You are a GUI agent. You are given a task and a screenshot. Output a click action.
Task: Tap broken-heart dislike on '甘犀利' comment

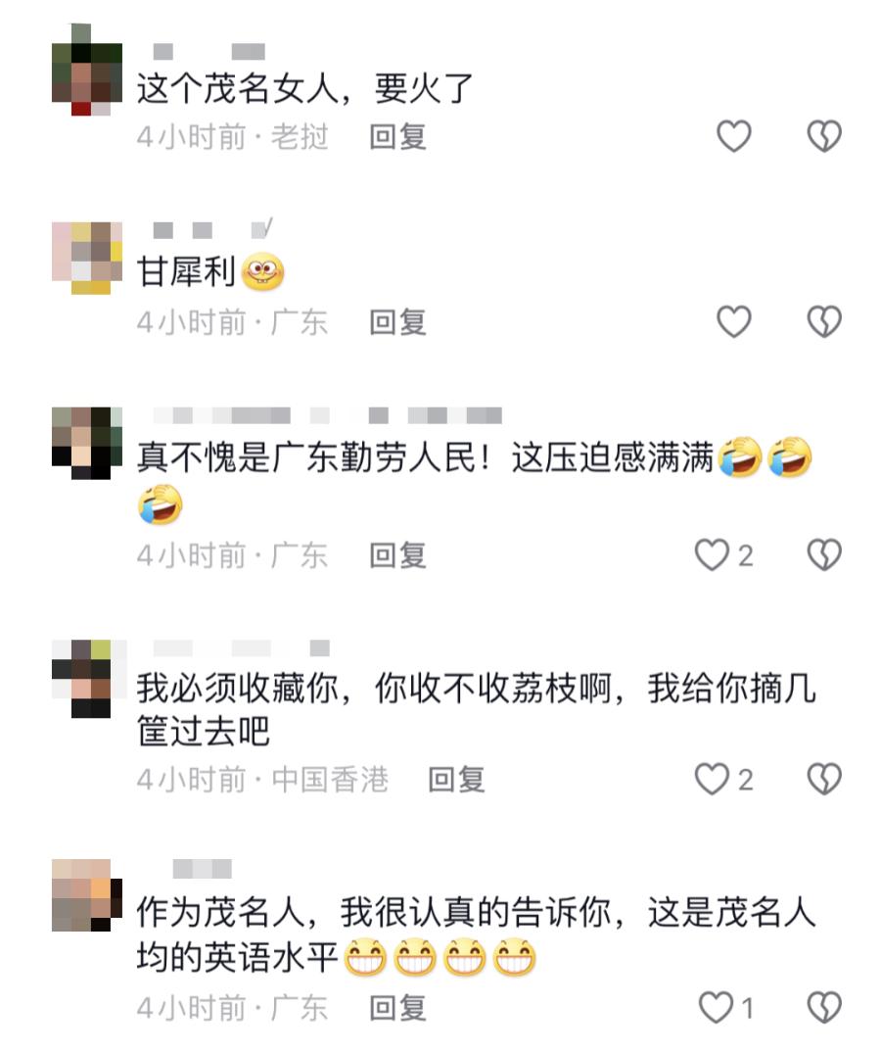[x=823, y=321]
